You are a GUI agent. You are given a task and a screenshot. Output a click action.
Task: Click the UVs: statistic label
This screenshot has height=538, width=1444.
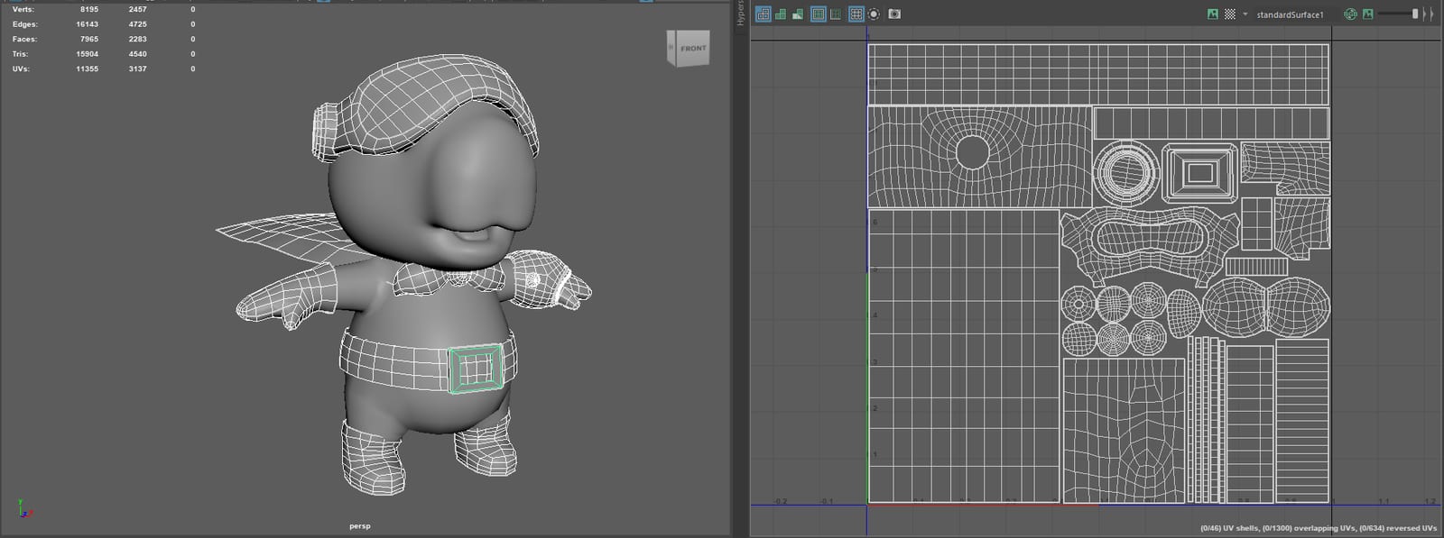click(21, 68)
